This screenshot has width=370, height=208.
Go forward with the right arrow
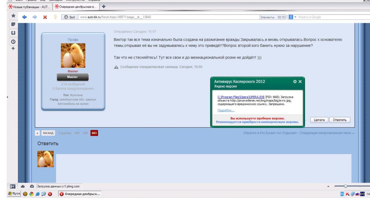35,17
